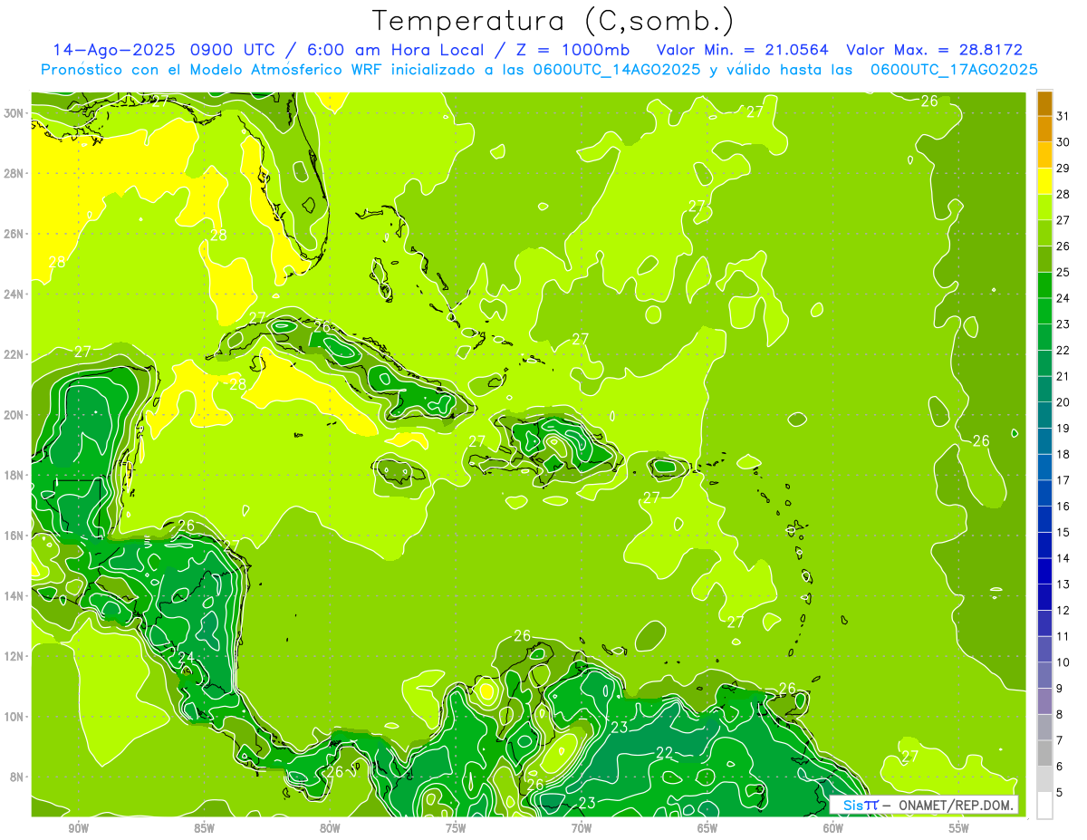1087x840 pixels.
Task: Select the "80W" longitude label
Action: click(x=330, y=828)
